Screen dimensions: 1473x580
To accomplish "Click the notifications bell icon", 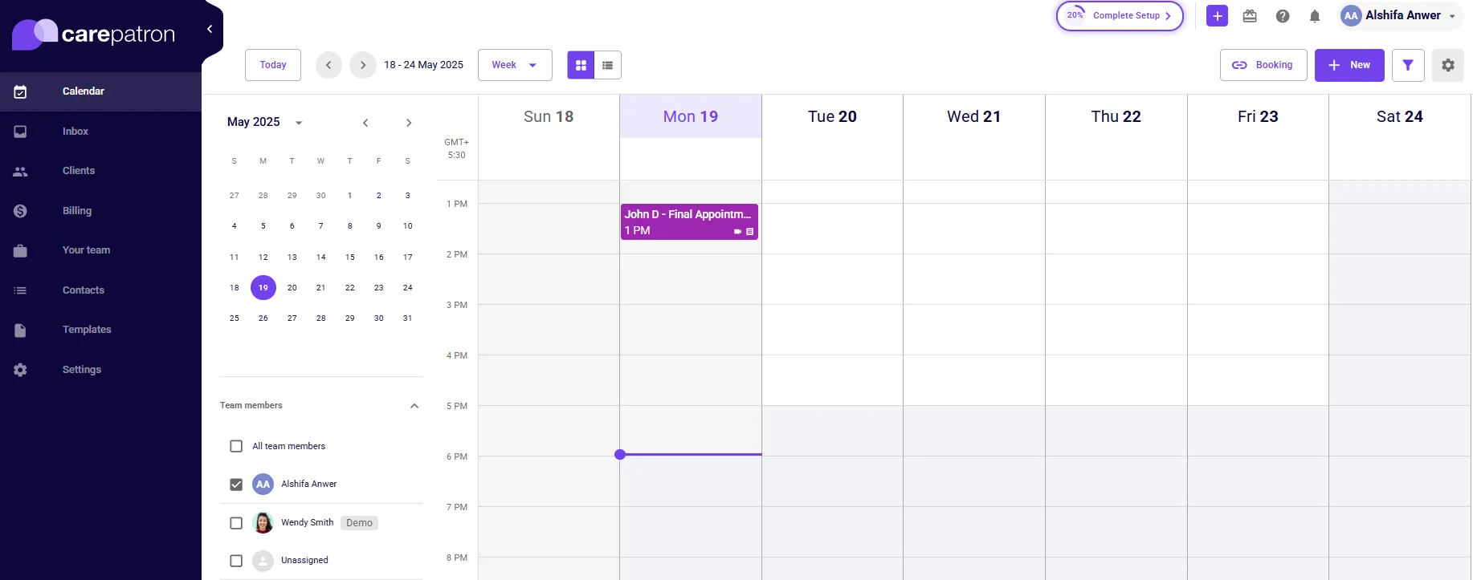I will click(1315, 16).
